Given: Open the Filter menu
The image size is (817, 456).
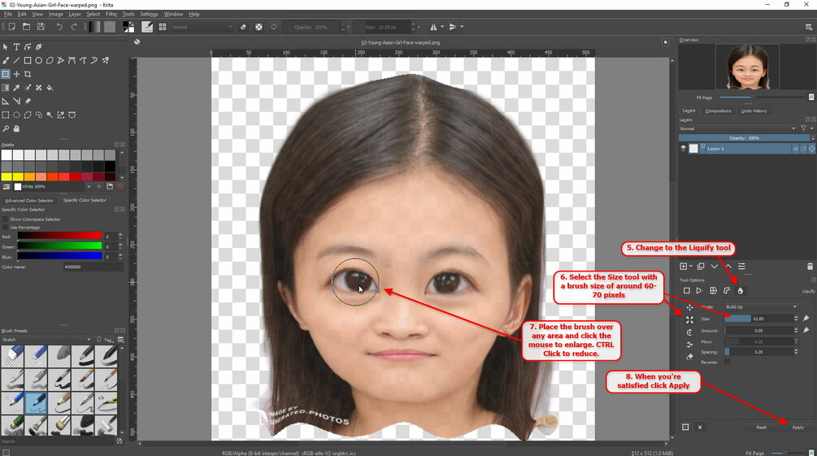Looking at the screenshot, I should point(111,14).
